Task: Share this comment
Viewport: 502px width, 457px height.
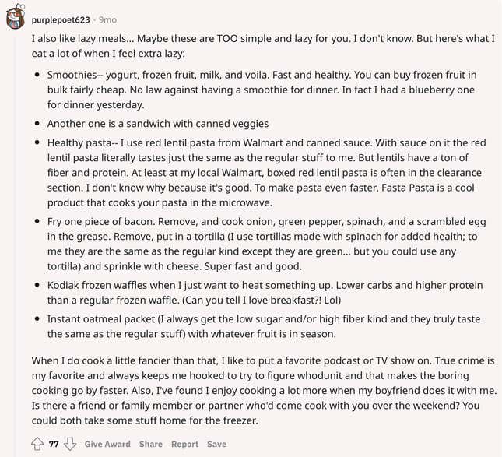Action: tap(151, 444)
